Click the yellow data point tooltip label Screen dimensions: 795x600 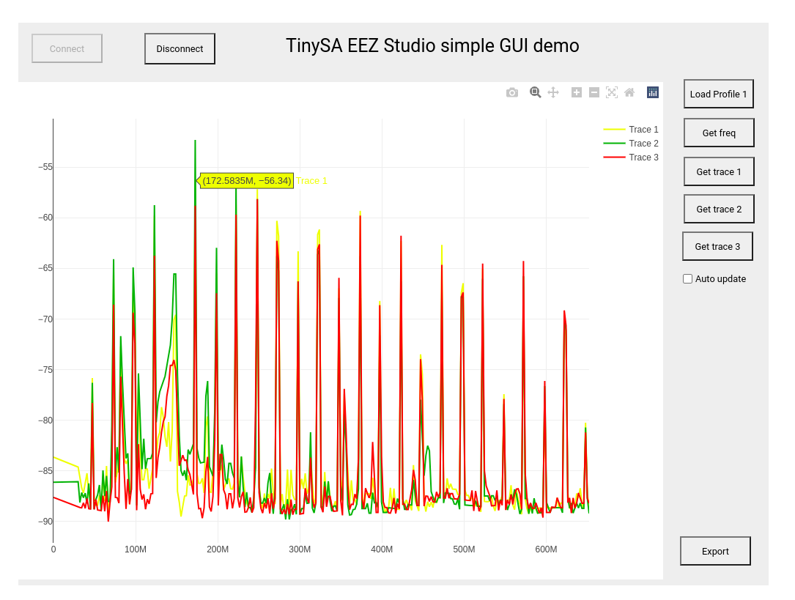tap(245, 180)
